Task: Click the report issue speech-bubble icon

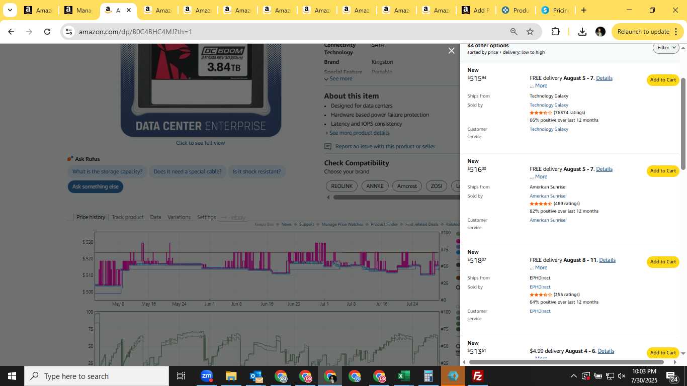Action: tap(328, 146)
